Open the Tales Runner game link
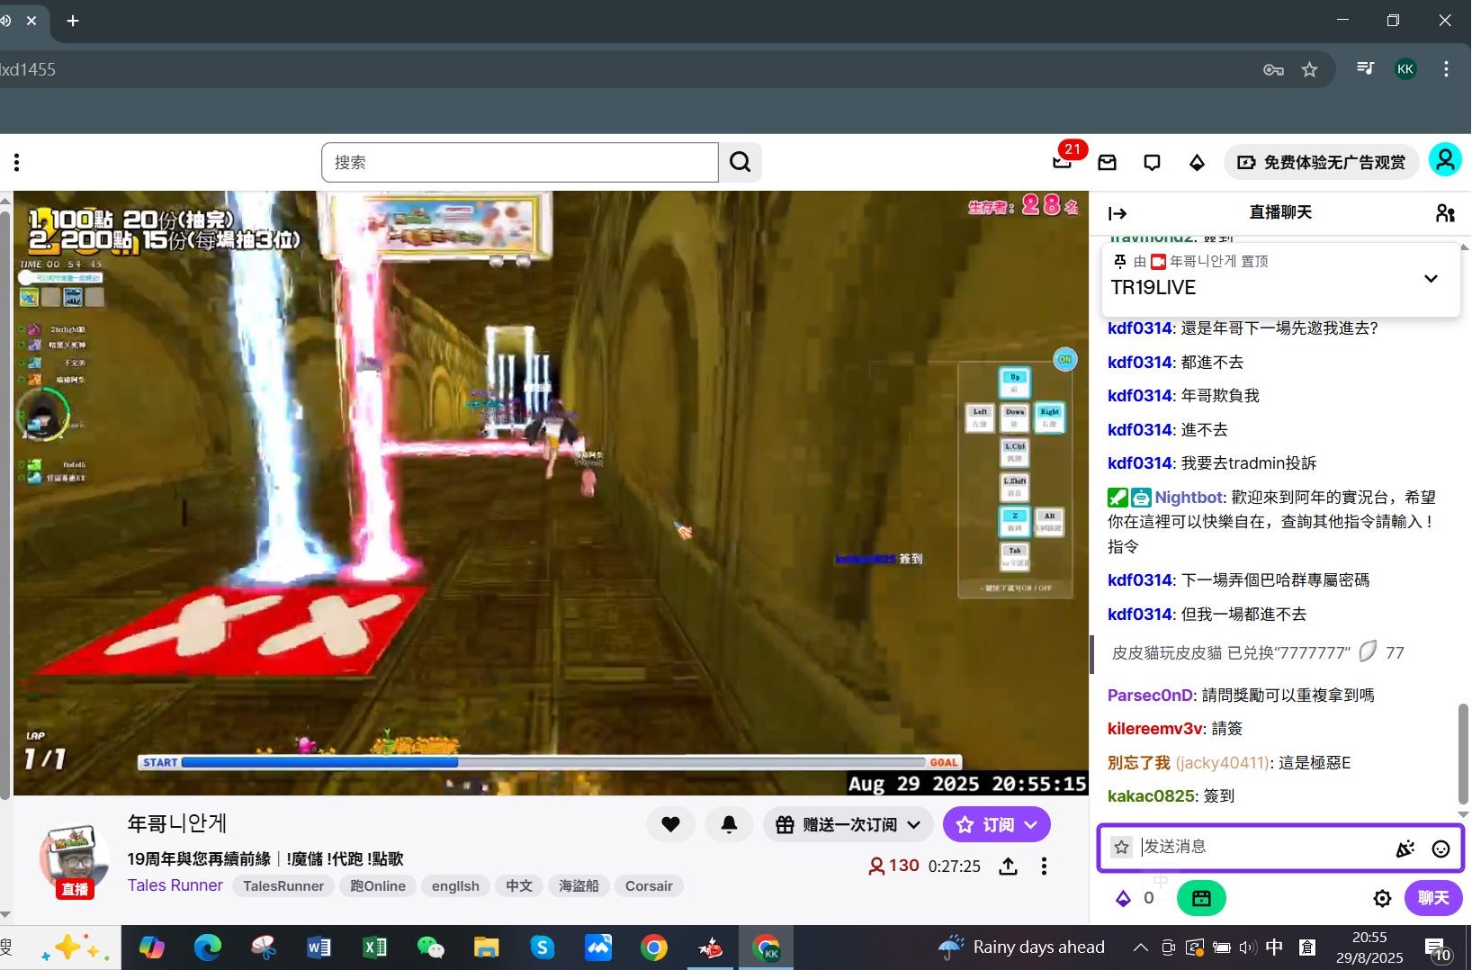 click(x=175, y=885)
